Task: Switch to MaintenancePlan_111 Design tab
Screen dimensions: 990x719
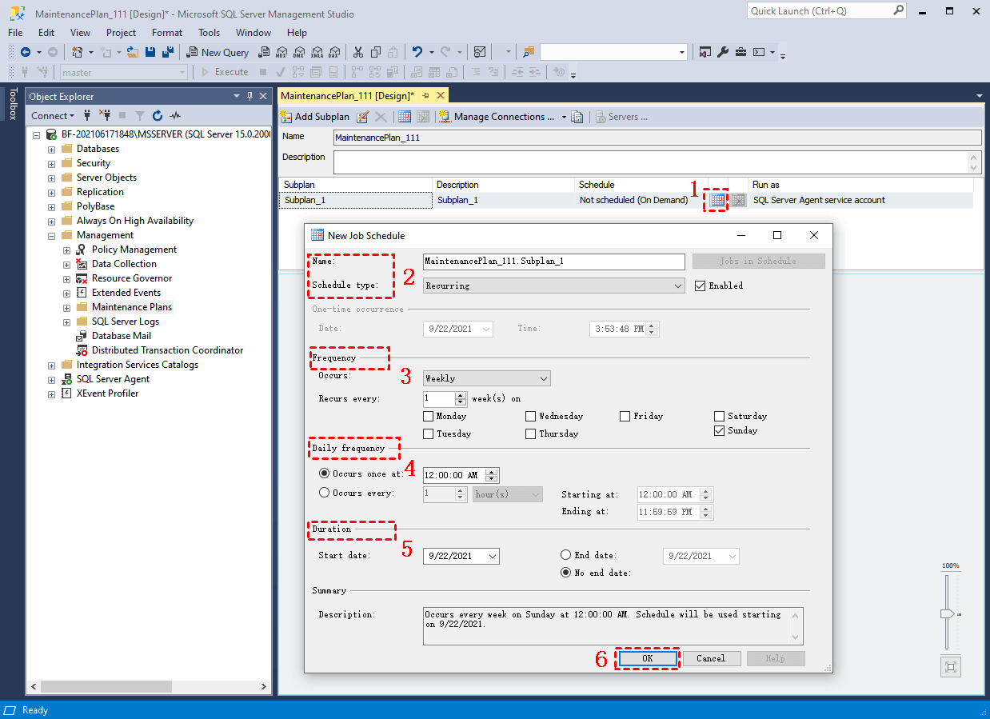Action: (347, 95)
